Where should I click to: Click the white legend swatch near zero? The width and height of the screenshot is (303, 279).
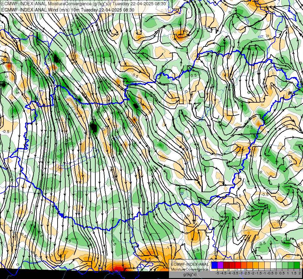(x=273, y=265)
